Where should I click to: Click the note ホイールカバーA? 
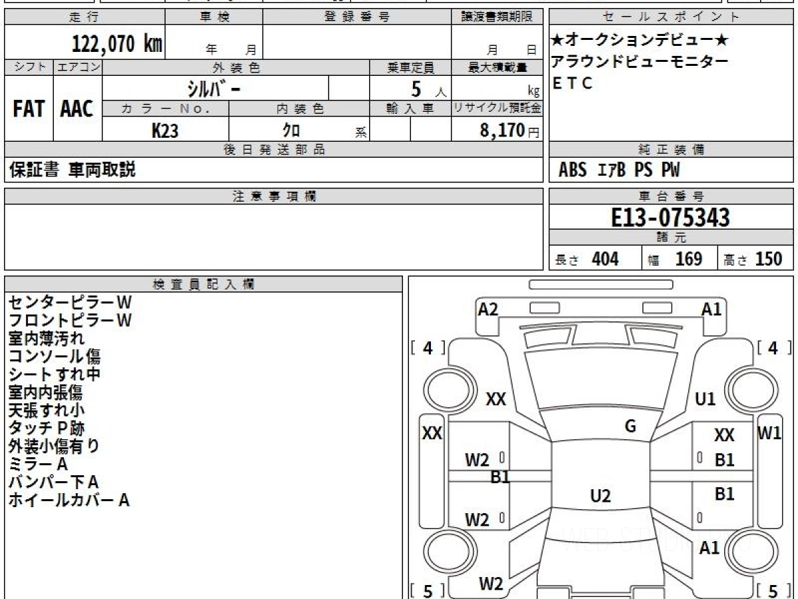pos(68,500)
